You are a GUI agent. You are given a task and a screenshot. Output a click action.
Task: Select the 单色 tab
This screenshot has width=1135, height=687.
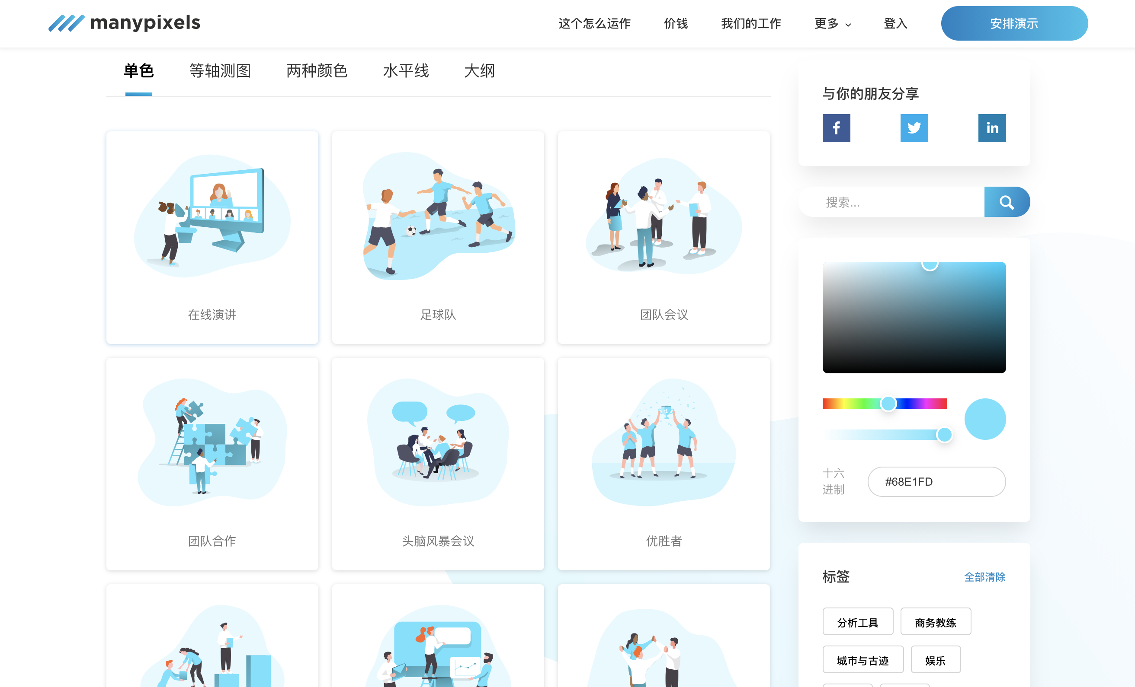pyautogui.click(x=139, y=71)
